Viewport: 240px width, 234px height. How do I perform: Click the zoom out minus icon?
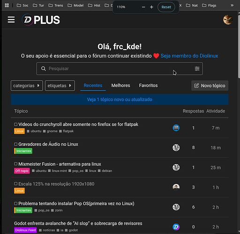pyautogui.click(x=143, y=7)
